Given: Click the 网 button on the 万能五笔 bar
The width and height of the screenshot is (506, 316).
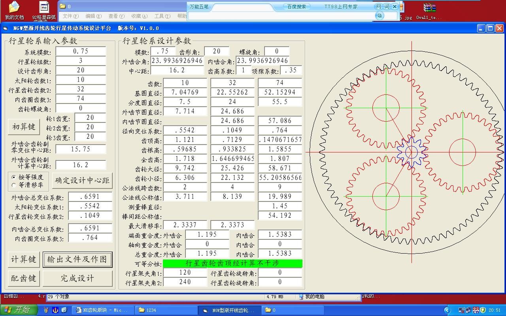Looking at the screenshot, I should pyautogui.click(x=378, y=7).
